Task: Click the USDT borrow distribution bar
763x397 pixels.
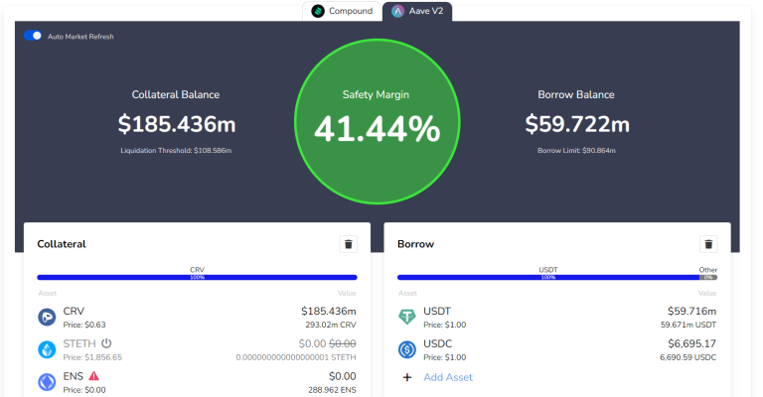Action: pos(548,278)
